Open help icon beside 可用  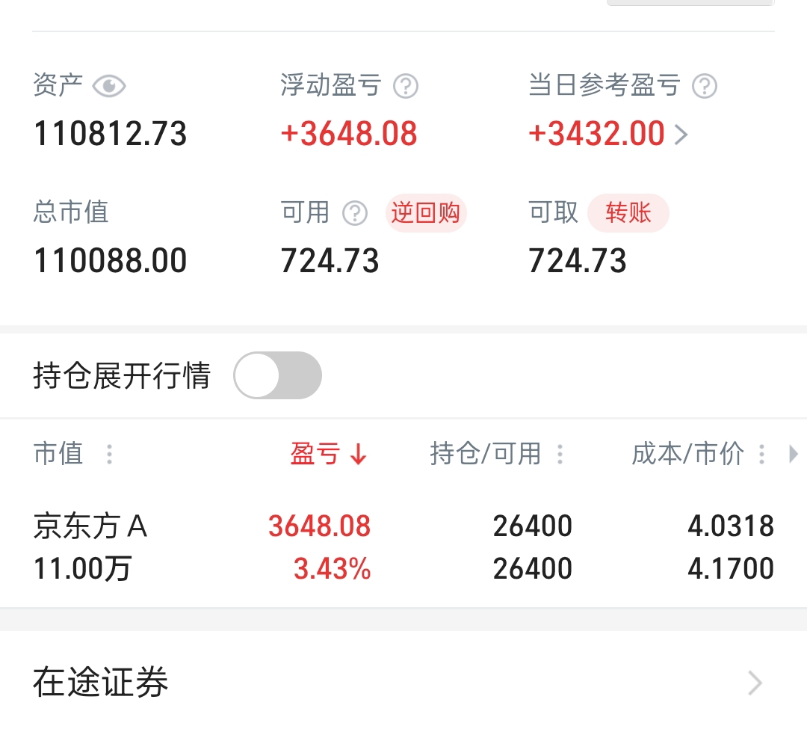point(355,213)
